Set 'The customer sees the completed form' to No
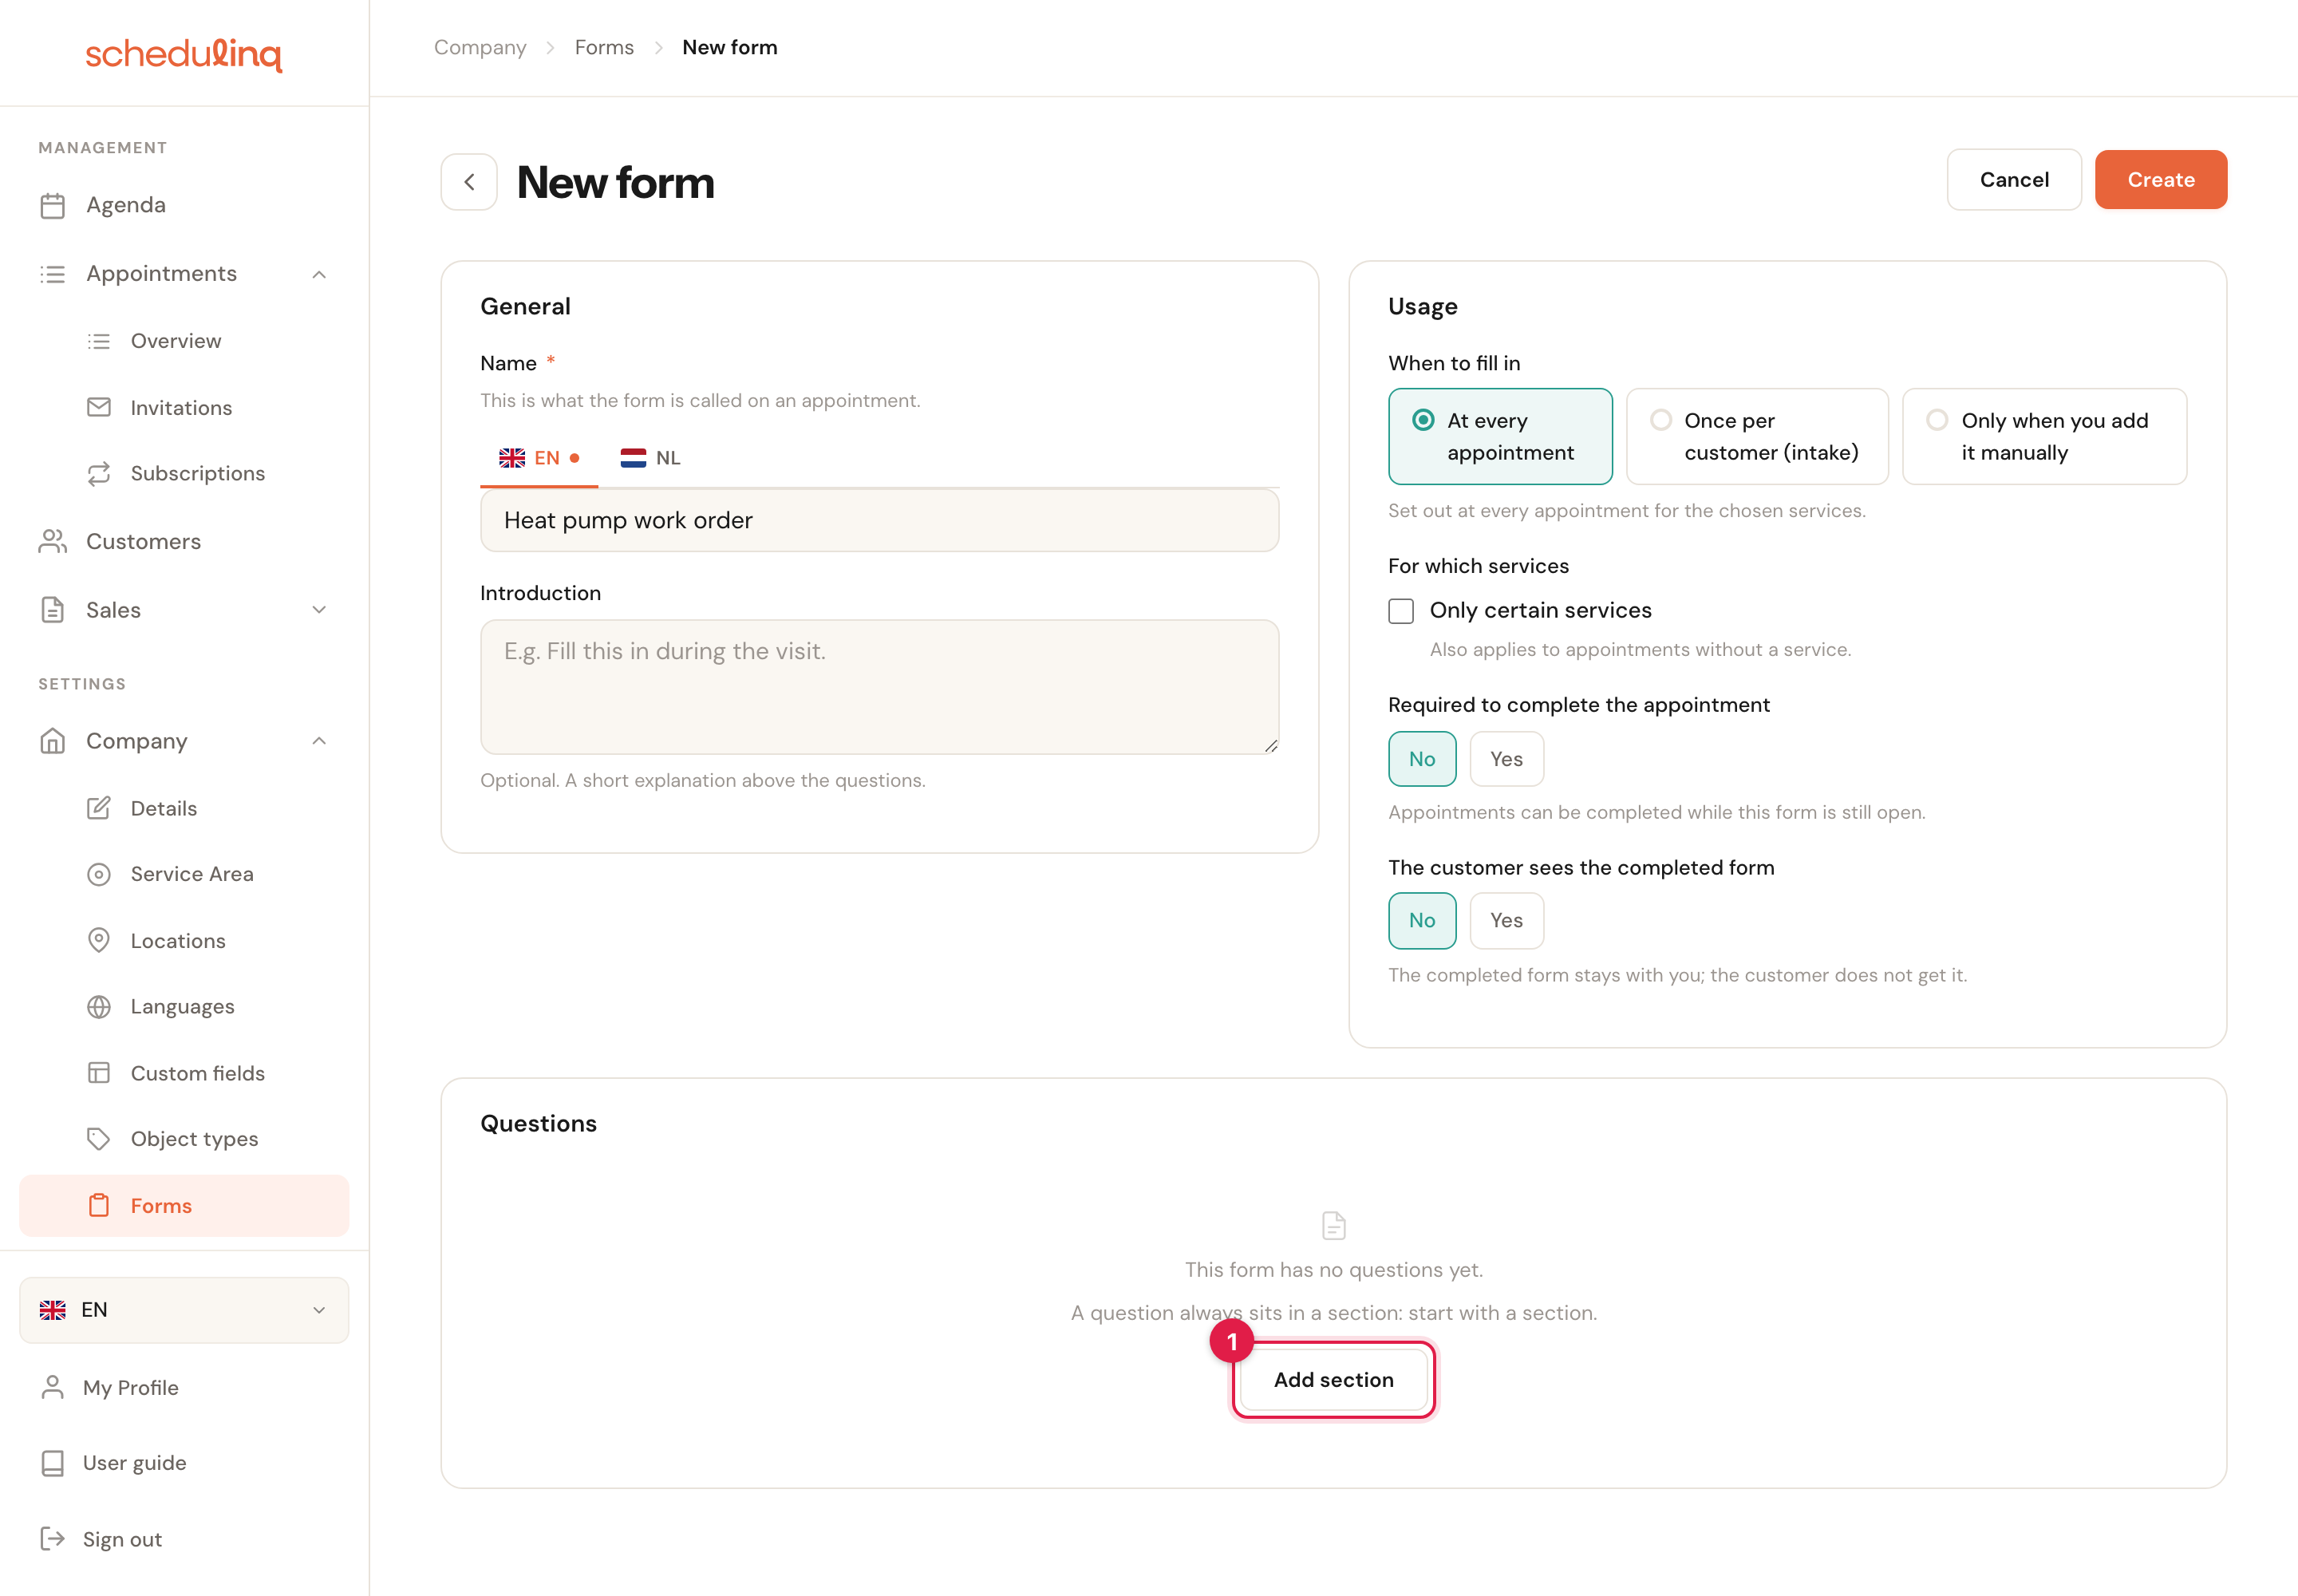Screen dimensions: 2298x1596 coord(1422,920)
